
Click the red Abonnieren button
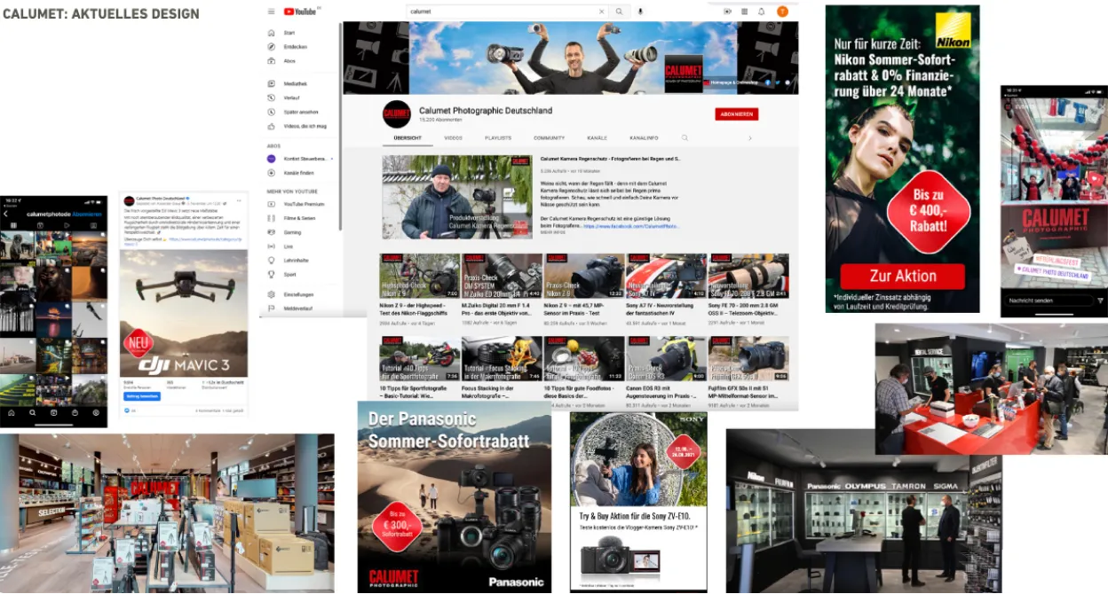point(736,114)
